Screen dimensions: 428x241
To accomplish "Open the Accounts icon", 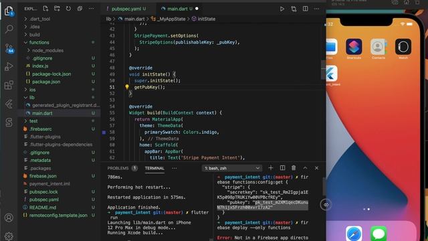I will [9, 218].
